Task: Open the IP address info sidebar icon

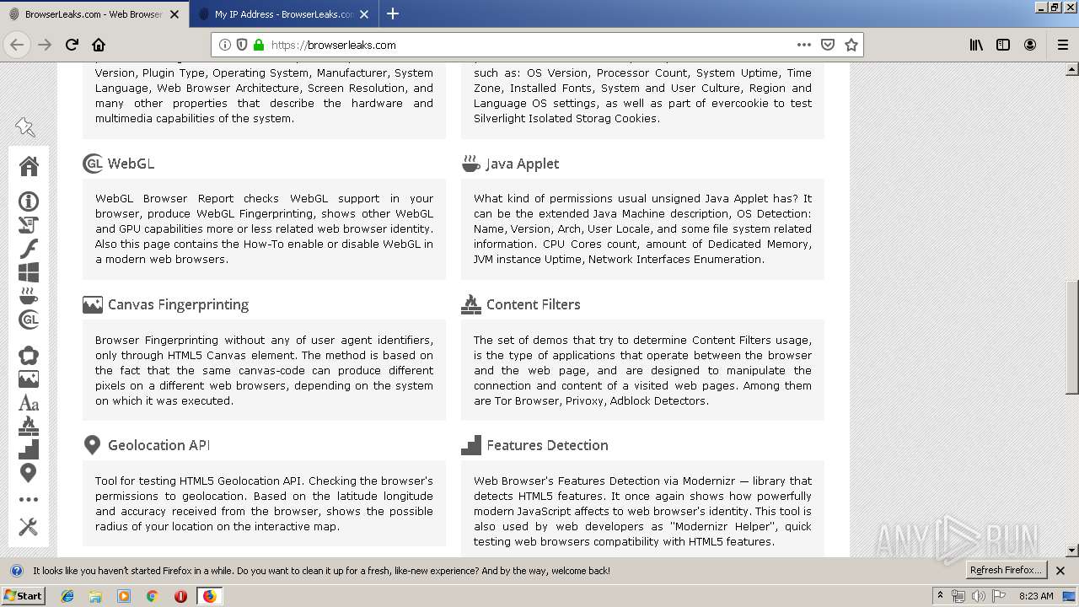Action: (29, 201)
